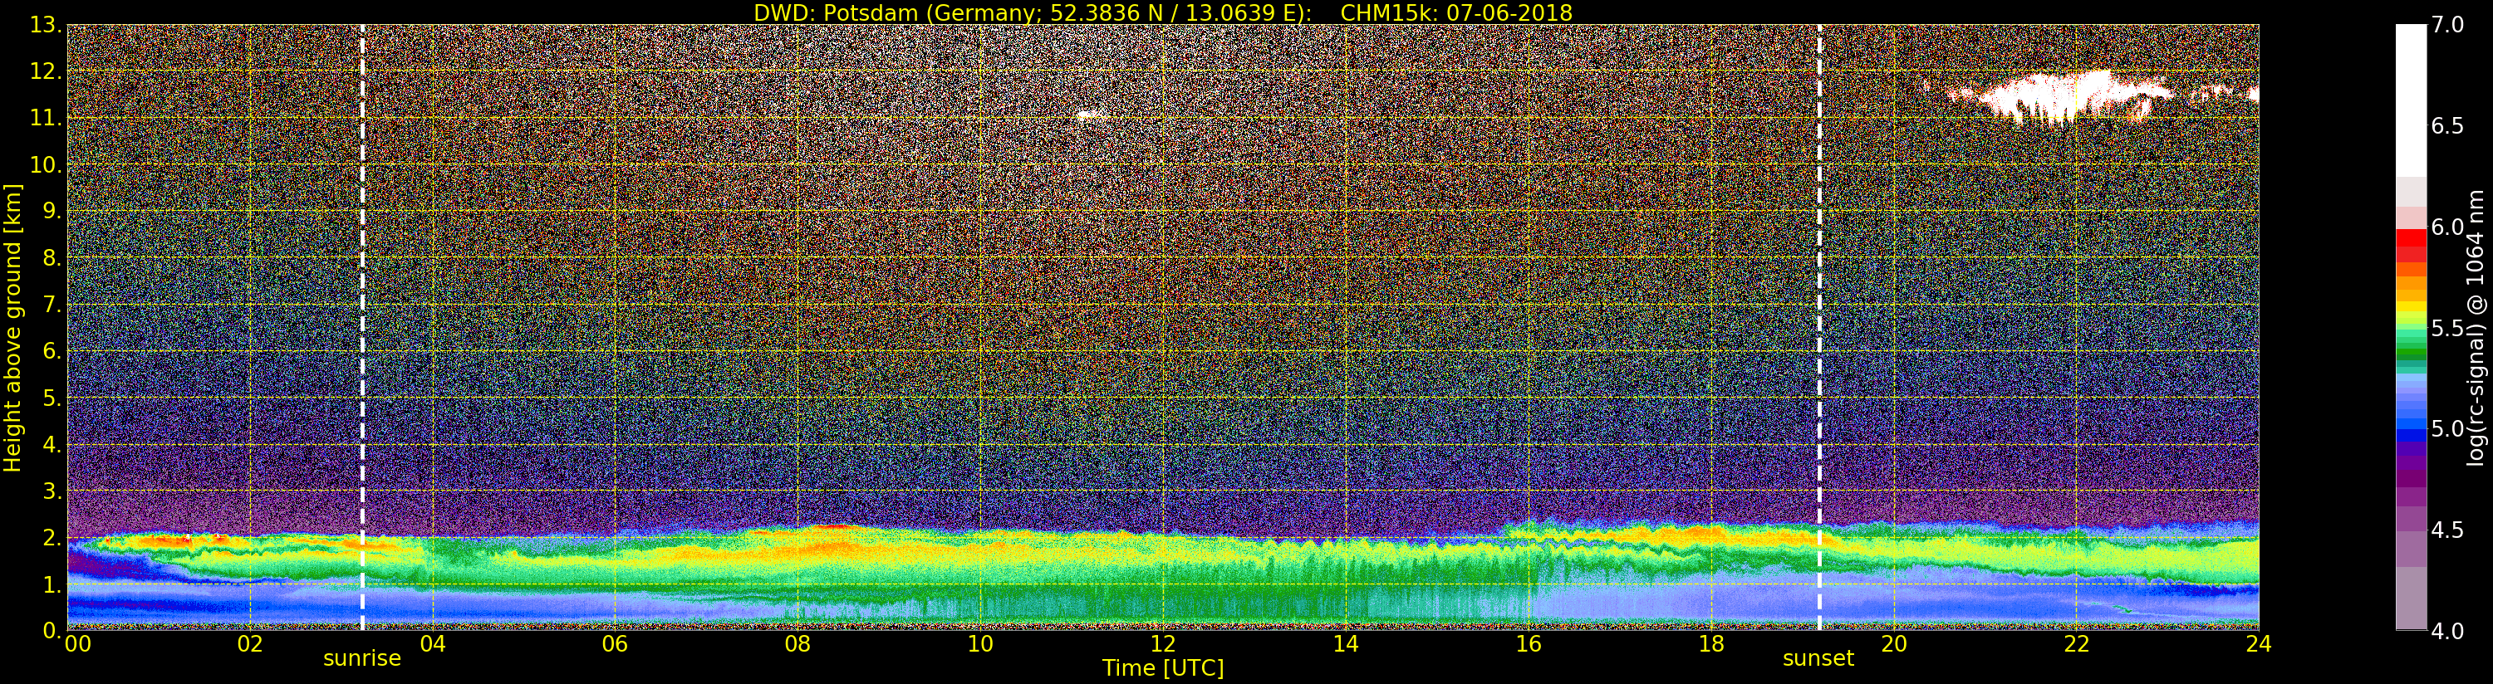Click the height axis tick label '9.'
The image size is (2493, 684).
pyautogui.click(x=52, y=211)
